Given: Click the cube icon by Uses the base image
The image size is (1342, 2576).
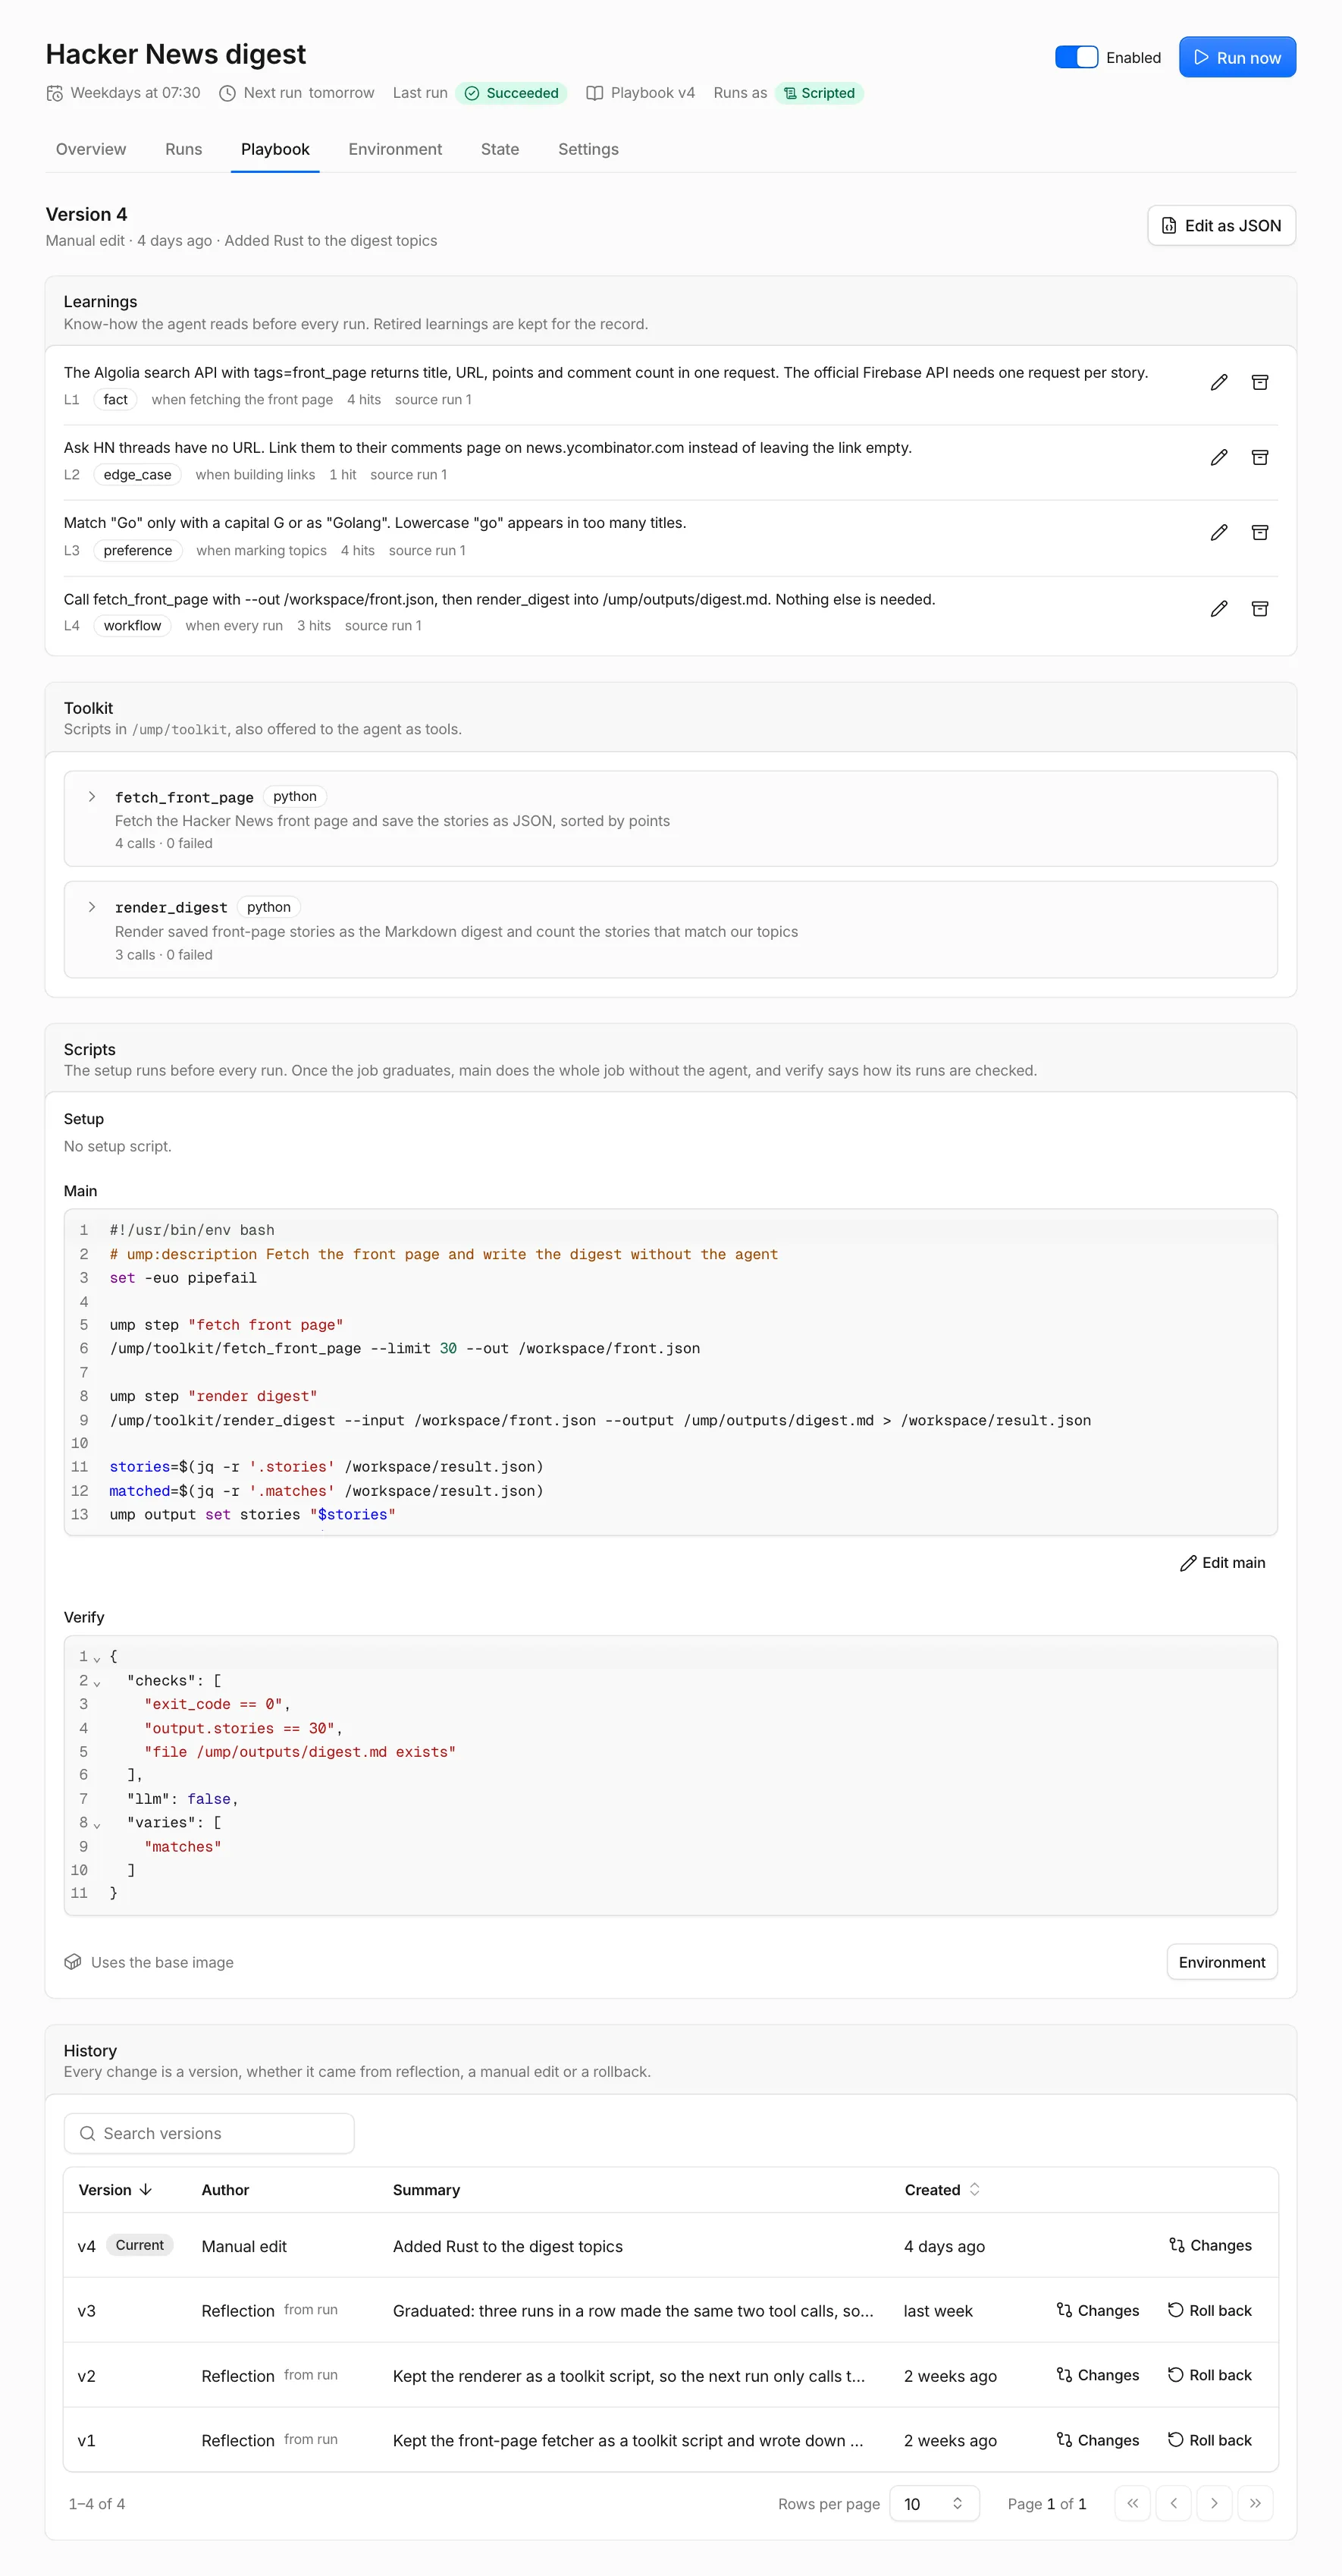Looking at the screenshot, I should [73, 1962].
